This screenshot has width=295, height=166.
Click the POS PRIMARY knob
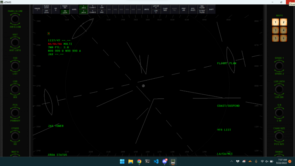[15, 113]
